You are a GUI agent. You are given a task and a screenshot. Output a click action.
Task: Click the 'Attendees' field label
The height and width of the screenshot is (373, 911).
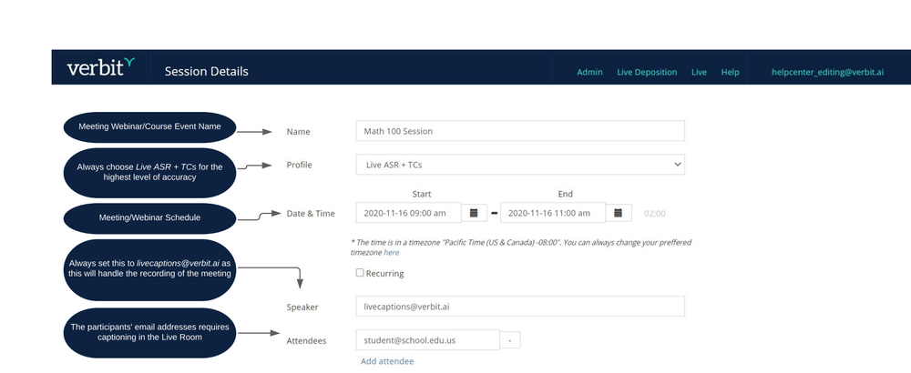click(x=306, y=340)
